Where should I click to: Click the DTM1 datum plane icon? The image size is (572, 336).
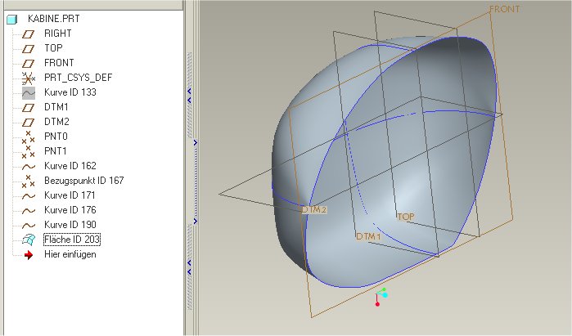pos(28,108)
